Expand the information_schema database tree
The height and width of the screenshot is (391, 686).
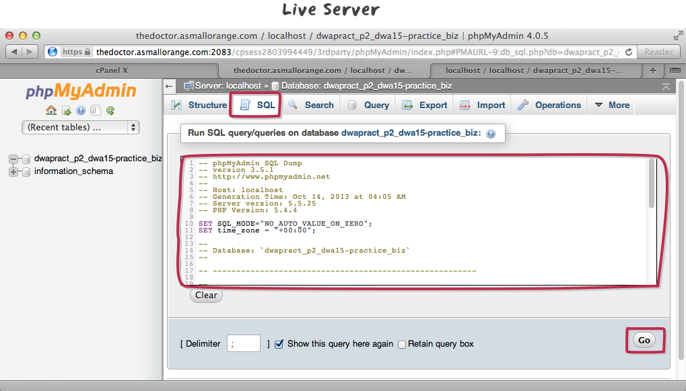13,171
